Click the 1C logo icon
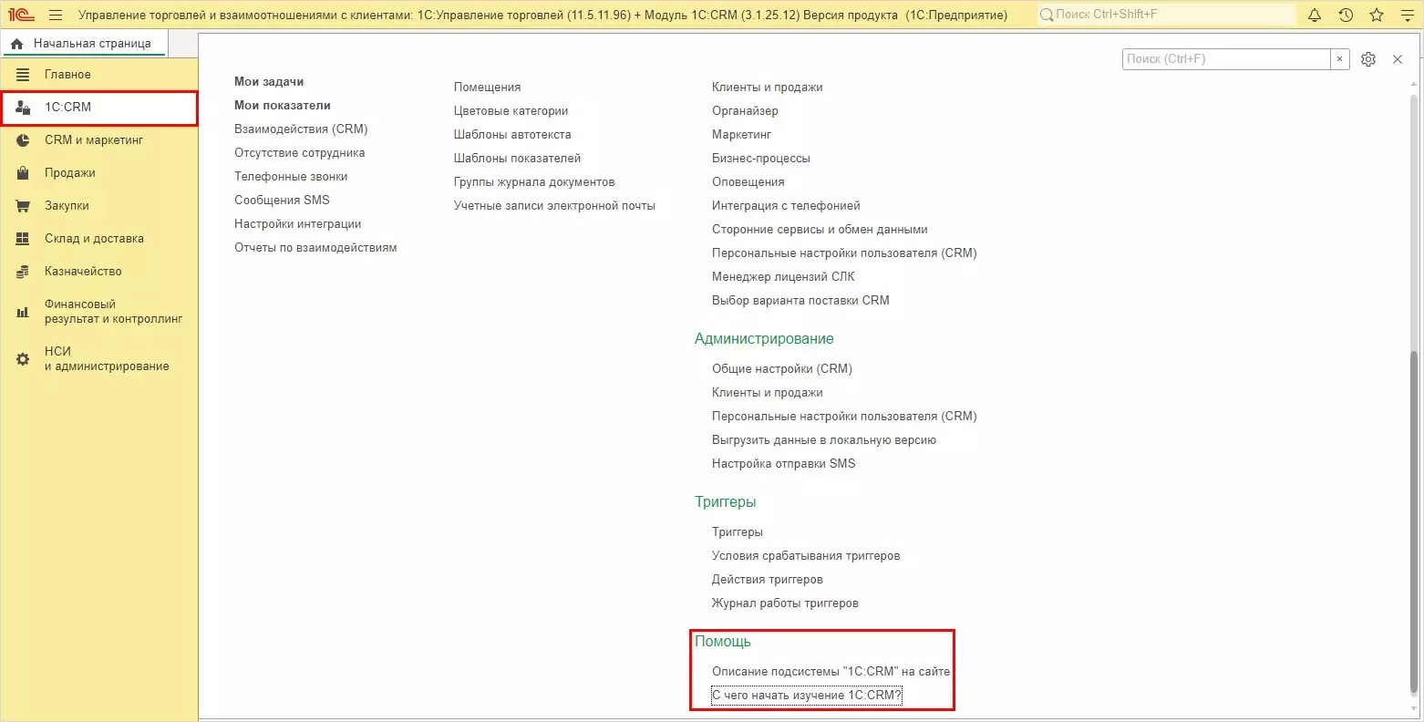The width and height of the screenshot is (1424, 722). (21, 15)
